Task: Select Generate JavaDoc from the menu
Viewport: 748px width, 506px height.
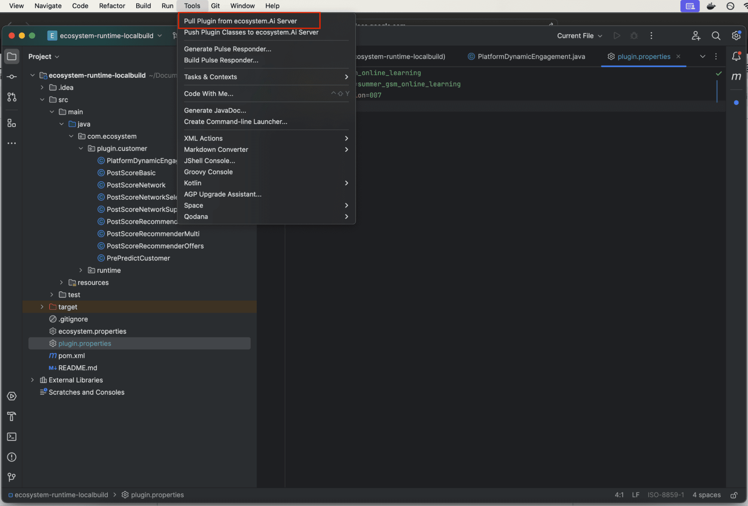Action: [x=215, y=110]
